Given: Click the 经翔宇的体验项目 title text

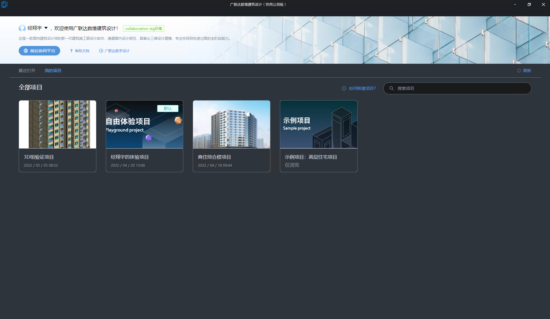Looking at the screenshot, I should click(x=130, y=157).
